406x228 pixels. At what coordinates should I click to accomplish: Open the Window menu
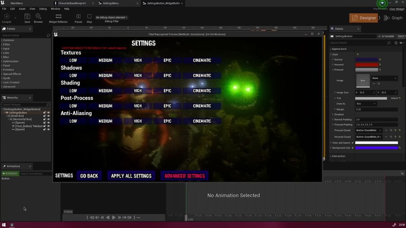coord(55,9)
